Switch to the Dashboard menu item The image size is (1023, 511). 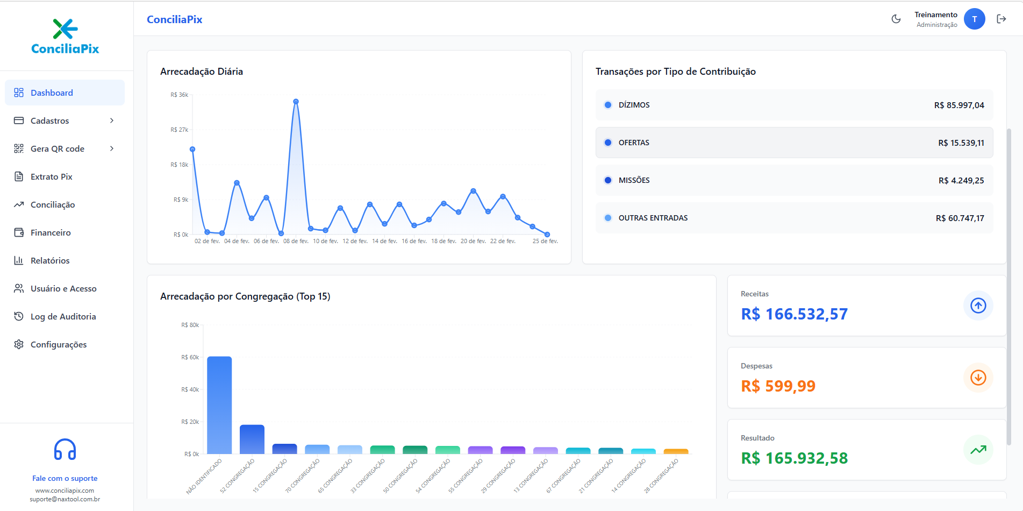pos(52,93)
